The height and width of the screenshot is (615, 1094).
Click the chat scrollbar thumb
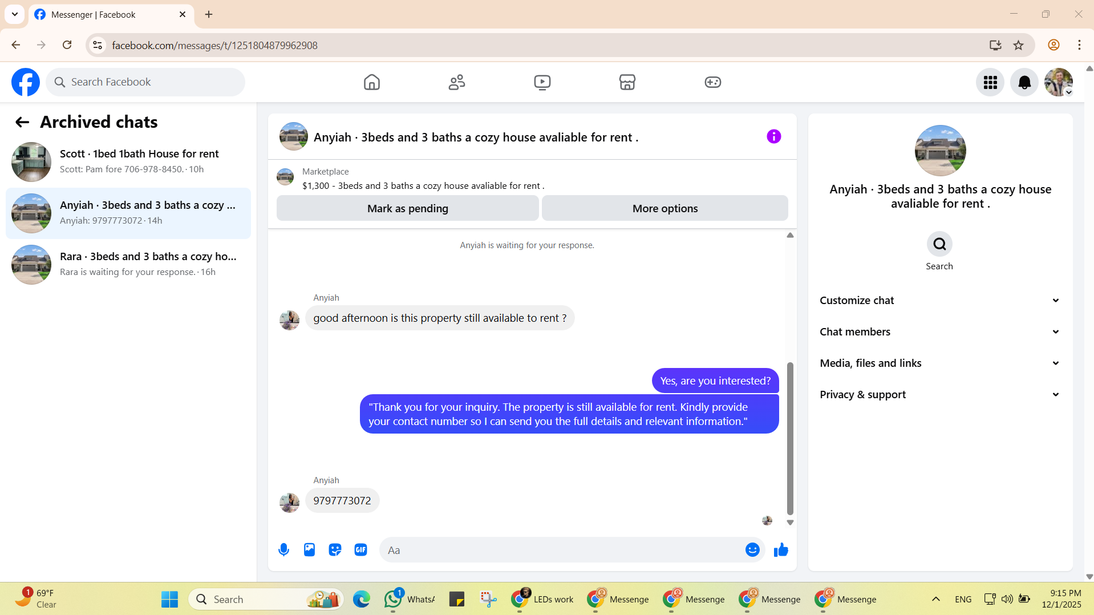(790, 438)
